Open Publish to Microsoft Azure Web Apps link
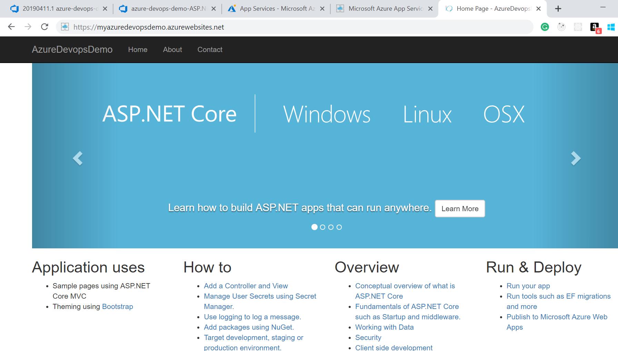The height and width of the screenshot is (351, 618). click(557, 317)
